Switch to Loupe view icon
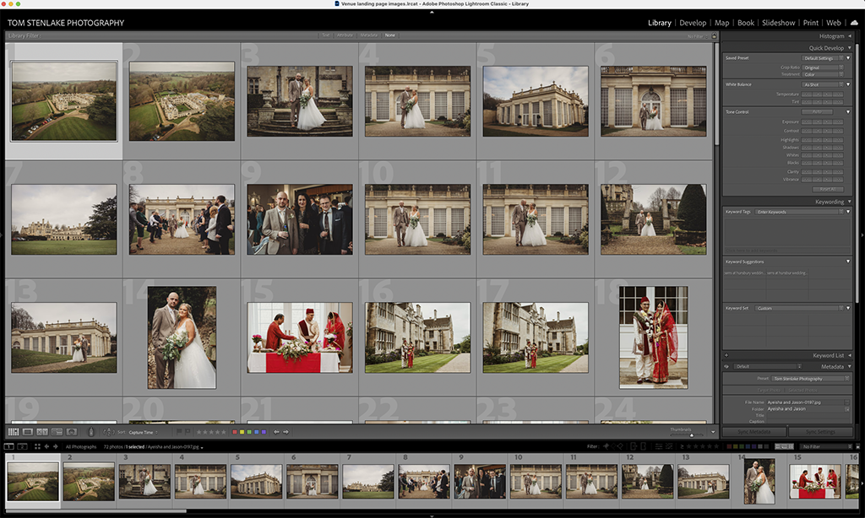The width and height of the screenshot is (865, 518). [x=28, y=432]
